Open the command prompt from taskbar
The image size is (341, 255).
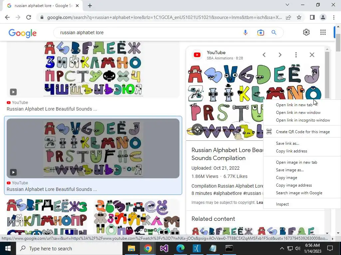[x=229, y=248]
